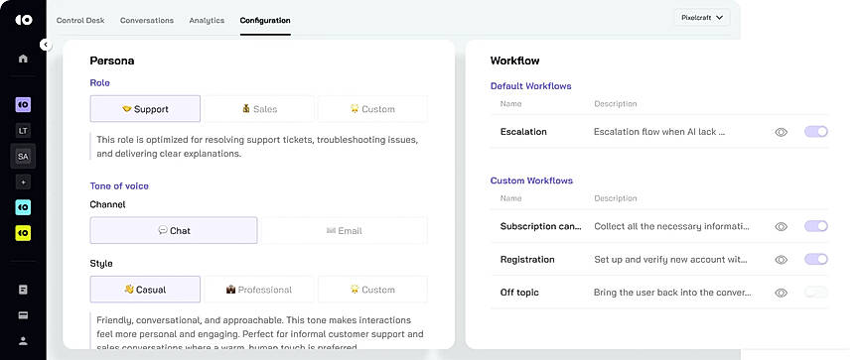Click the Role section heading

pyautogui.click(x=99, y=83)
